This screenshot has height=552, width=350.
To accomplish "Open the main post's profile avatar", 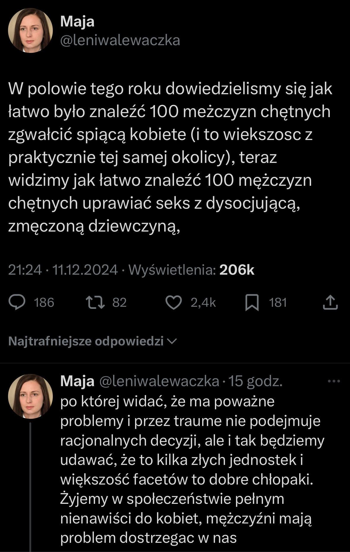I will 30,31.
